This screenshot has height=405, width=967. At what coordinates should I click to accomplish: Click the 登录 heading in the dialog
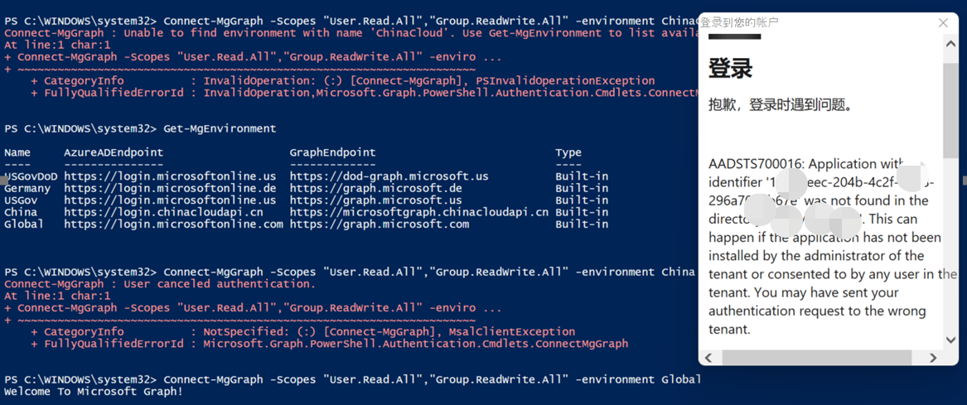730,69
